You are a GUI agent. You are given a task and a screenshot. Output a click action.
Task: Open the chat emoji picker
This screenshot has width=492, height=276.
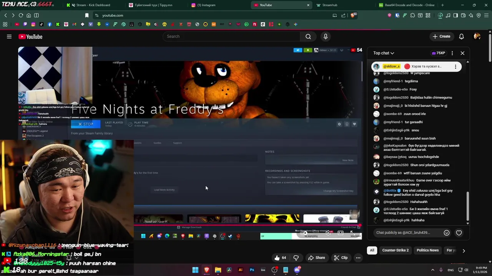447,233
